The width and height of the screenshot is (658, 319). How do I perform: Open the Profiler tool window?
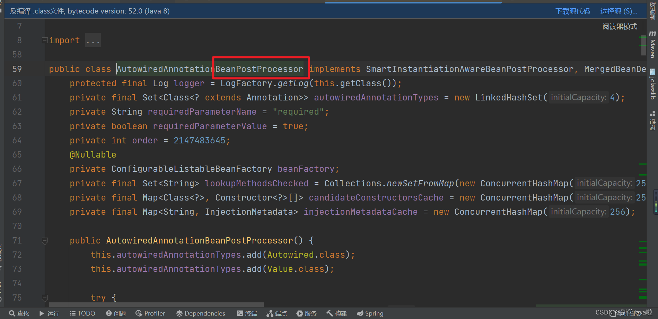[150, 313]
